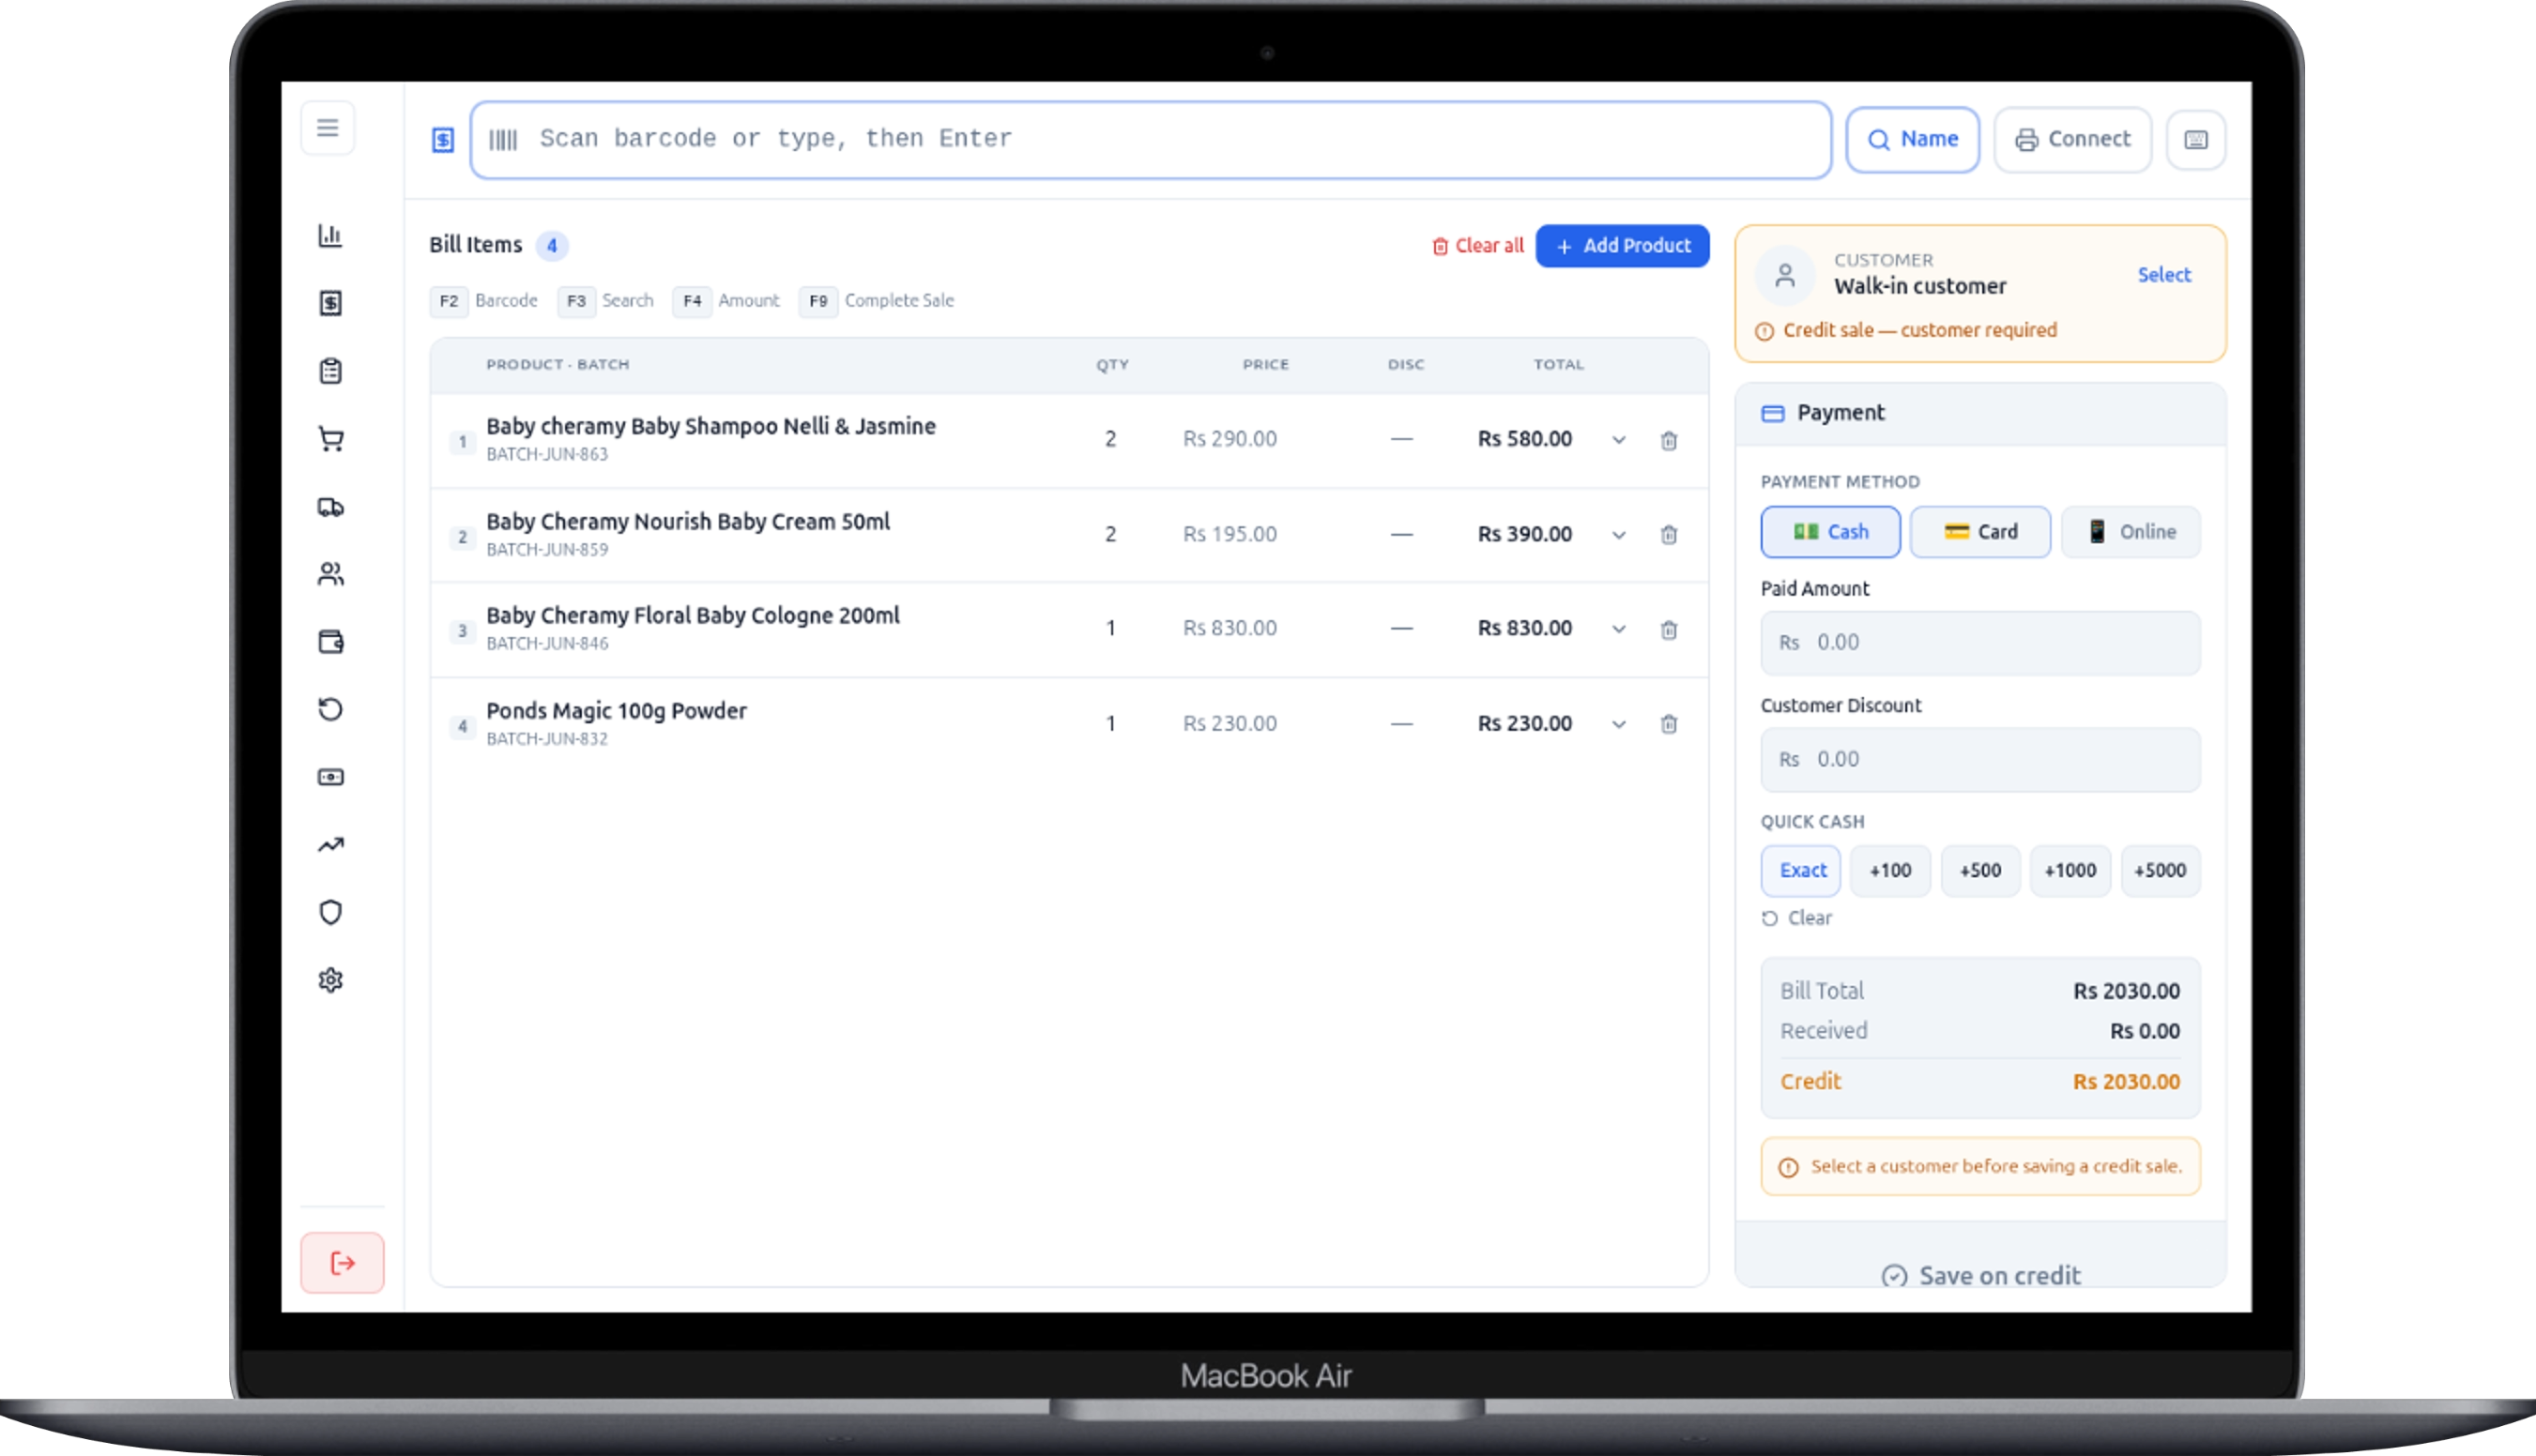Add +100 quick cash
The image size is (2536, 1456).
1891,871
